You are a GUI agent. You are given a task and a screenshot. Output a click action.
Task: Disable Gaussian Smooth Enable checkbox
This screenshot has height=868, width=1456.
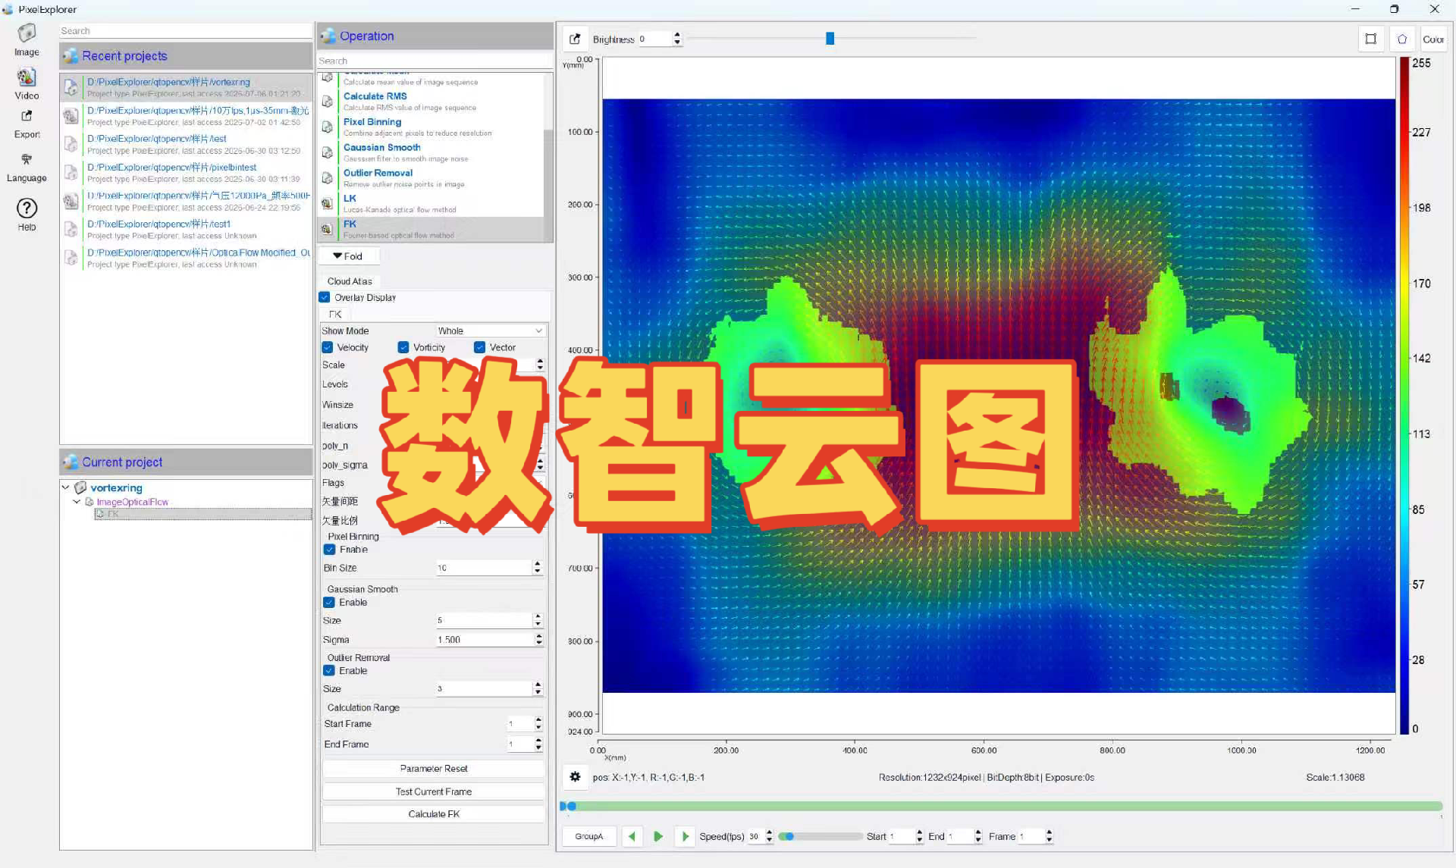[329, 603]
